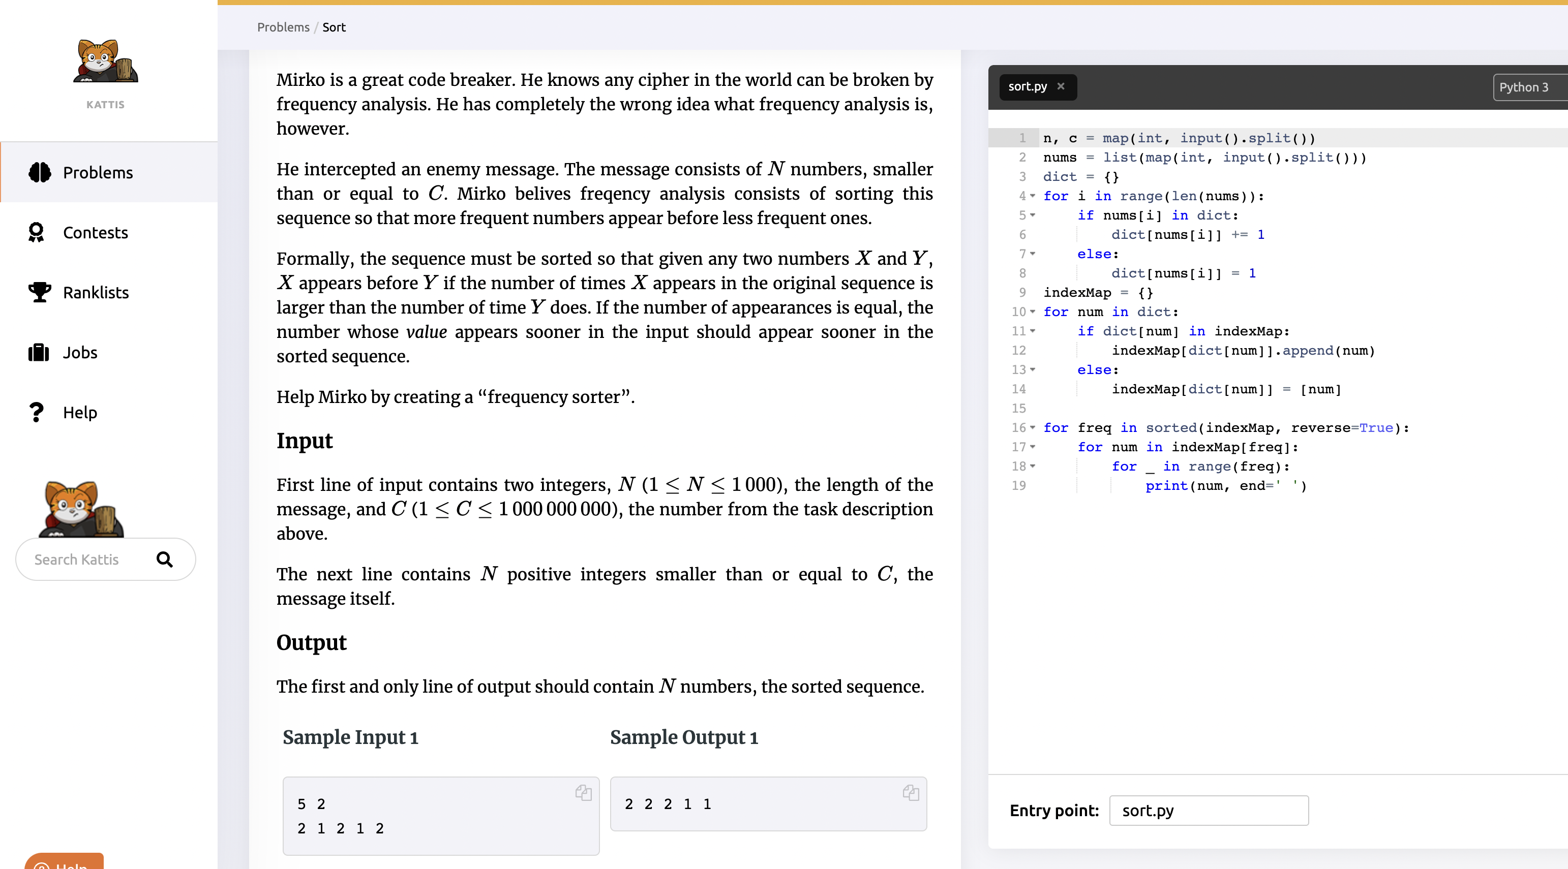This screenshot has height=869, width=1568.
Task: Click 'for freq in sorted' line
Action: click(1226, 428)
